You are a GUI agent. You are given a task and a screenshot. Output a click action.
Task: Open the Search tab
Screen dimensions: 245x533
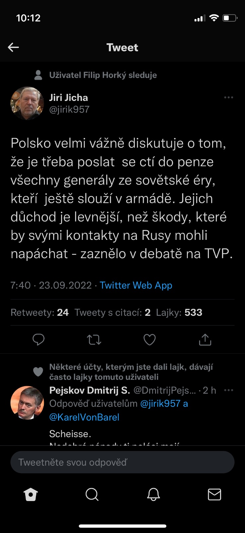(92, 495)
